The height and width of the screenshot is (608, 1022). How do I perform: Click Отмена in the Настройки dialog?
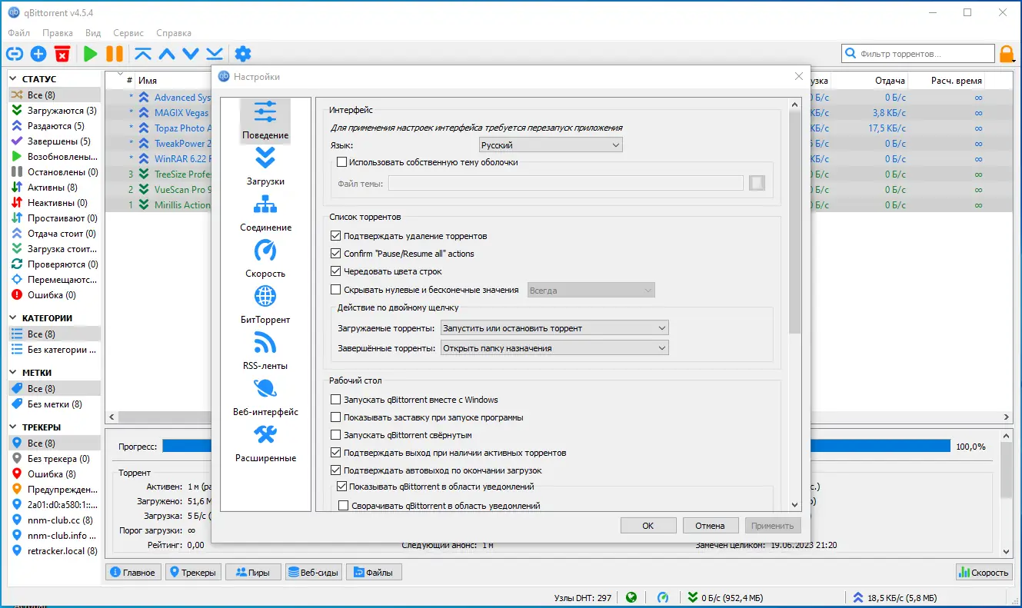coord(711,526)
